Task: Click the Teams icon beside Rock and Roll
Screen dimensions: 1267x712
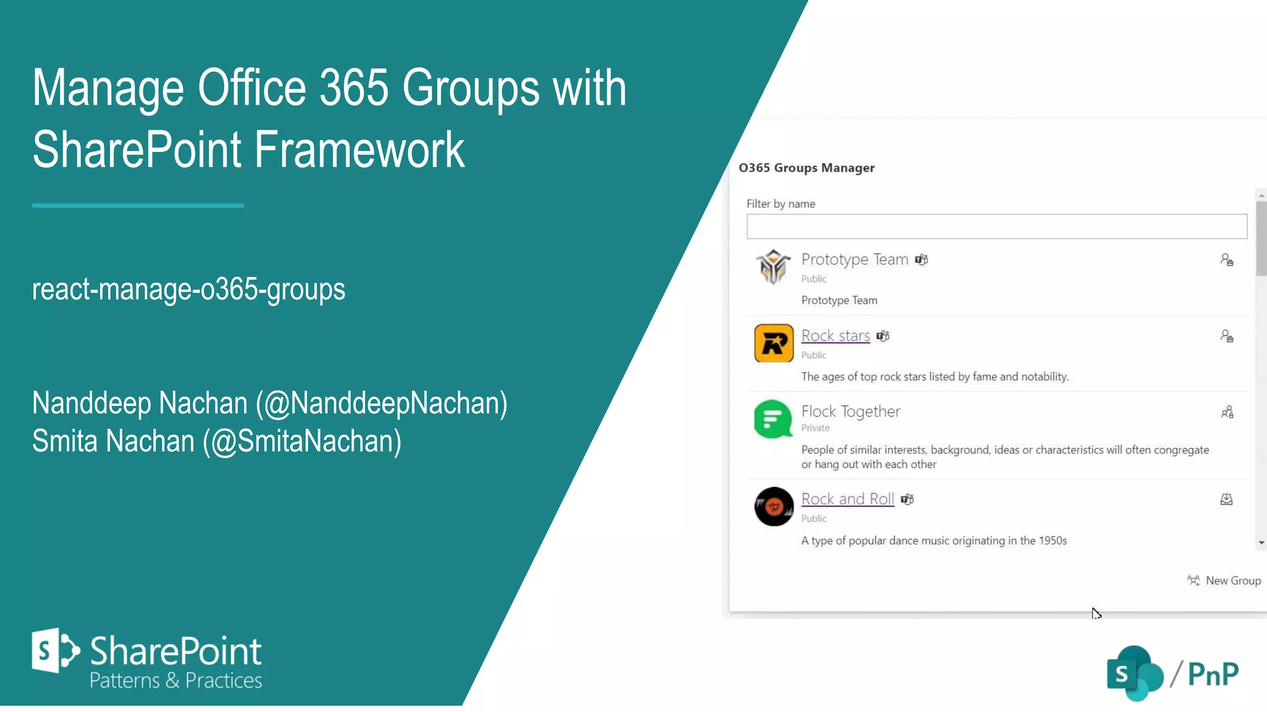Action: (907, 499)
